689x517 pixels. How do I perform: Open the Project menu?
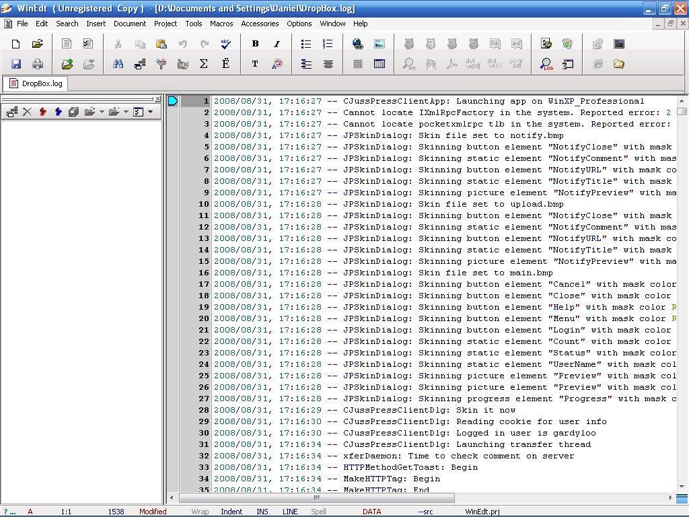pos(166,24)
